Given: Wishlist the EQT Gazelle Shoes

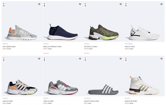Looking at the screenshot, I should 121,4.
